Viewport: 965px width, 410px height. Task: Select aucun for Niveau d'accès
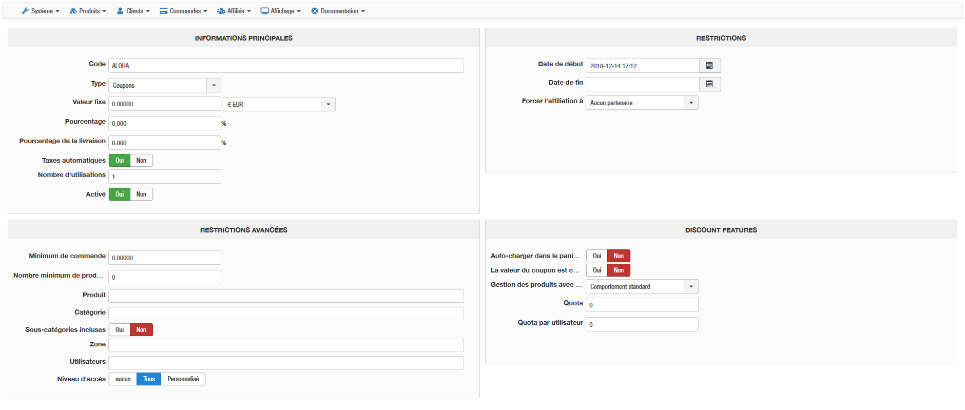123,379
